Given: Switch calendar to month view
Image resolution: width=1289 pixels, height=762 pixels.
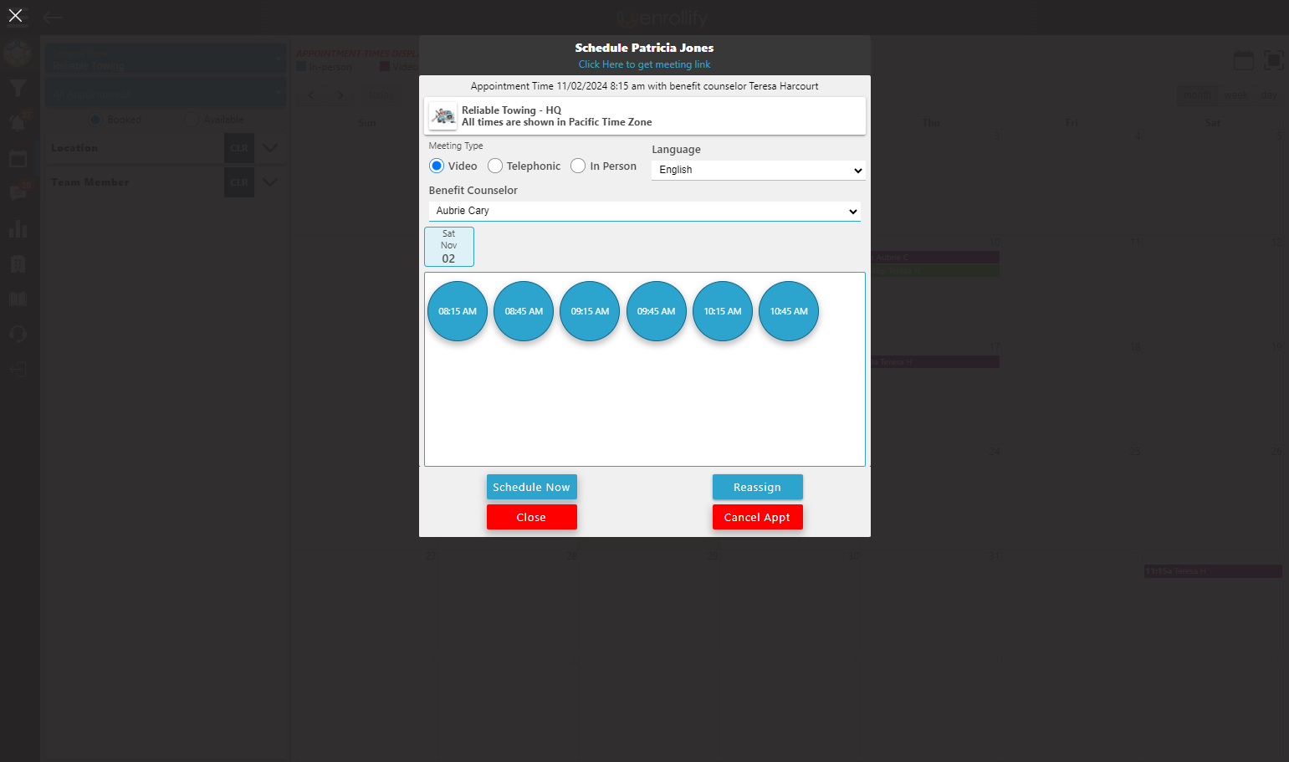Looking at the screenshot, I should click(x=1197, y=95).
